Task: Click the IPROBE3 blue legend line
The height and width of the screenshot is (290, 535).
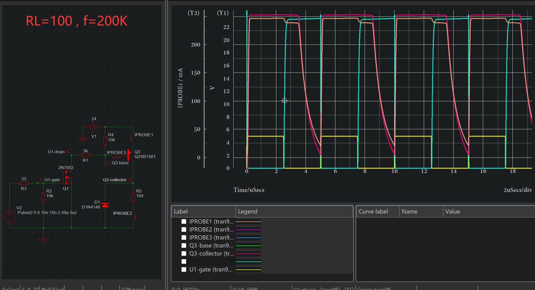Action: (248, 238)
